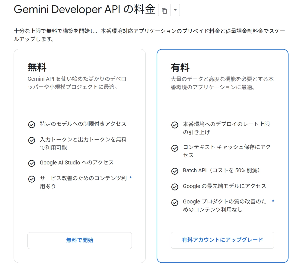Click the checkmark icon beside Google プロダクトの質の改善
This screenshot has width=303, height=266.
pyautogui.click(x=175, y=203)
